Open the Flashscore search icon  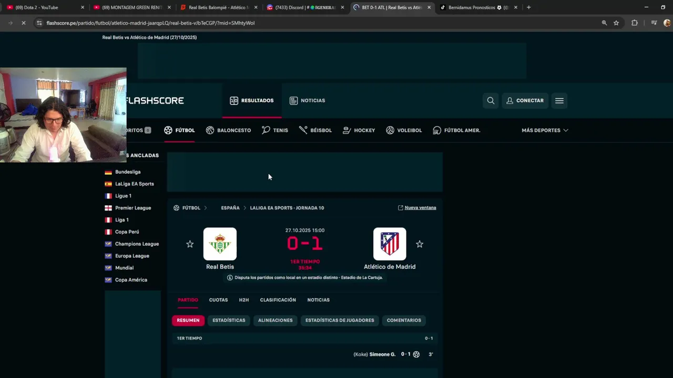pos(491,101)
